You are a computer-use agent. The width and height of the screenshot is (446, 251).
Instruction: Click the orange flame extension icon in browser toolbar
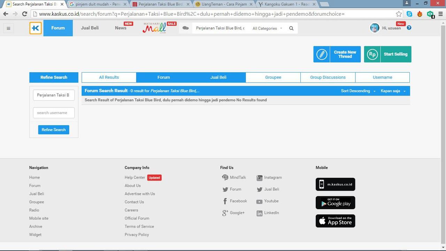coord(420,14)
